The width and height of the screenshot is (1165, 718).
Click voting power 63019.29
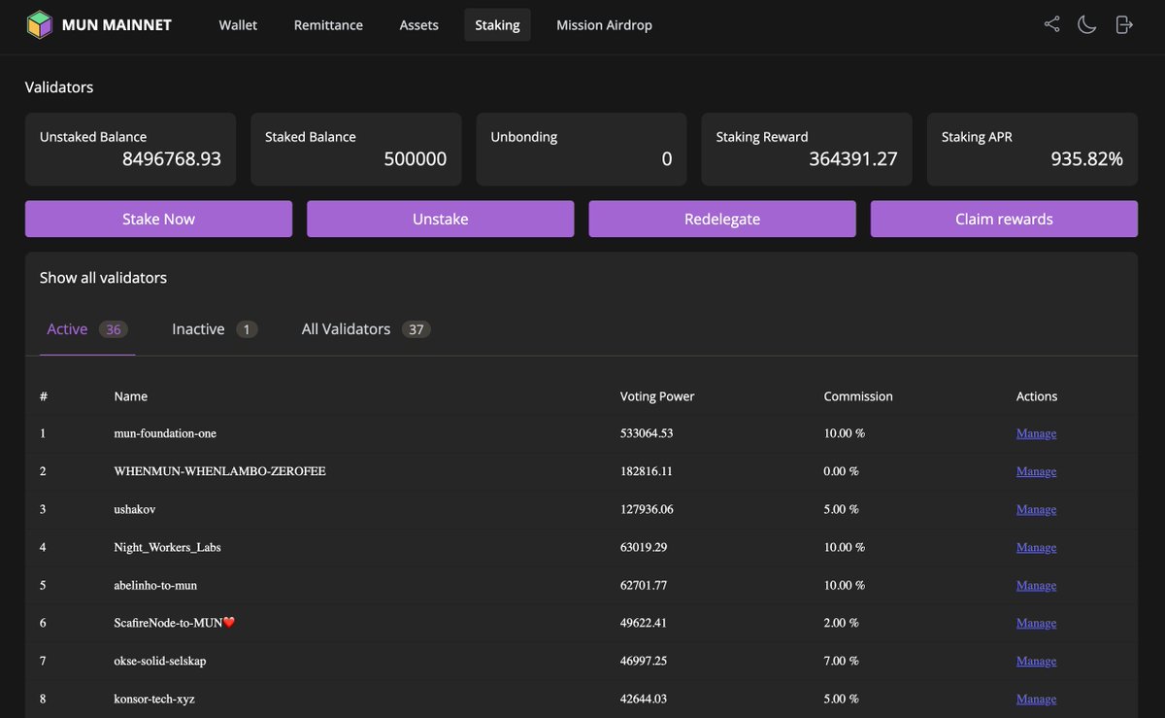pos(644,547)
